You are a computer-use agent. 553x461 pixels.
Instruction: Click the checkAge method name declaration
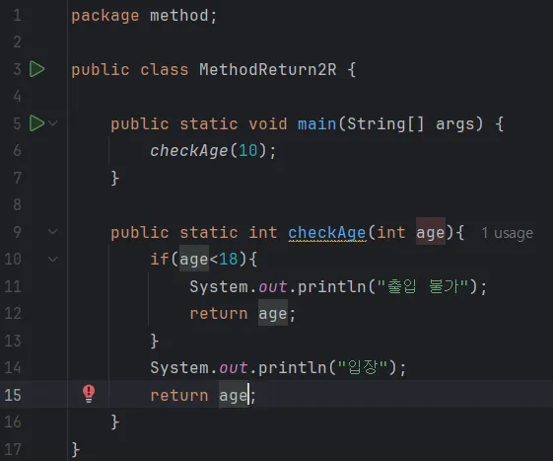click(x=327, y=233)
